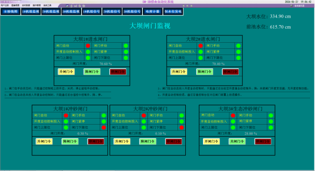The image size is (315, 171).
Task: Click 闸门上限位 indicator of 大坝1#进水闸门
Action: tap(88, 58)
